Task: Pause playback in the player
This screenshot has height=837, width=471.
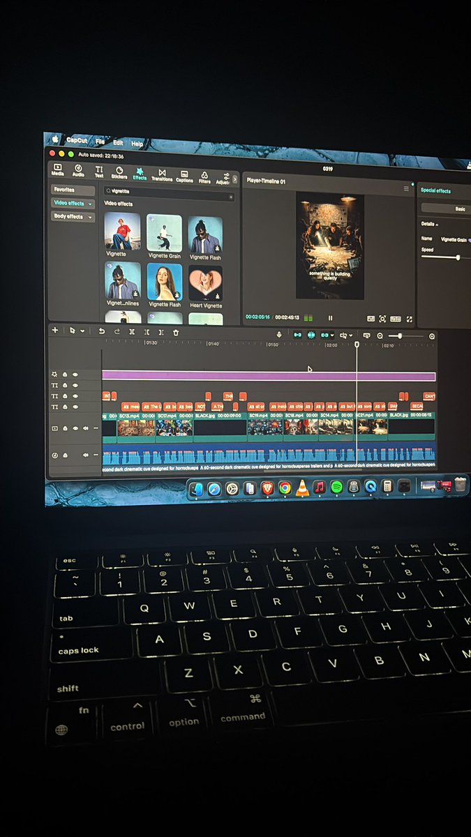Action: (x=330, y=318)
